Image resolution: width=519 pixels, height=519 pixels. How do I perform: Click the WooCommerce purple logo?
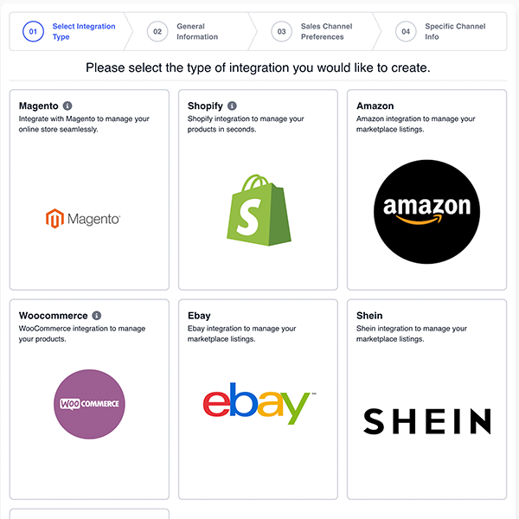point(89,403)
